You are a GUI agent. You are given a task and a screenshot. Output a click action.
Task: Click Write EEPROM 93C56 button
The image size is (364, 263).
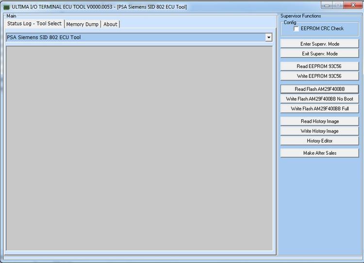[x=320, y=76]
